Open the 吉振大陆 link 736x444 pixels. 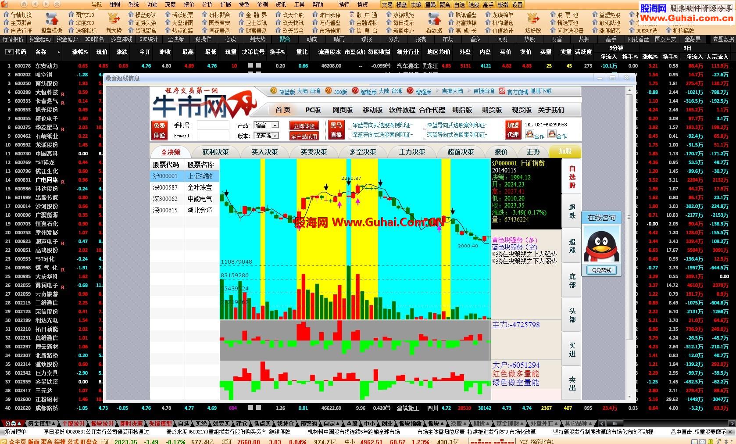[x=452, y=91]
